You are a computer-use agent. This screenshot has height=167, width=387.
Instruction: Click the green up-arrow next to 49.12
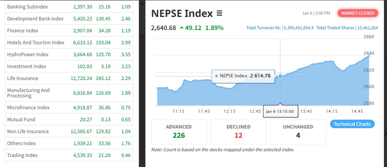(182, 28)
